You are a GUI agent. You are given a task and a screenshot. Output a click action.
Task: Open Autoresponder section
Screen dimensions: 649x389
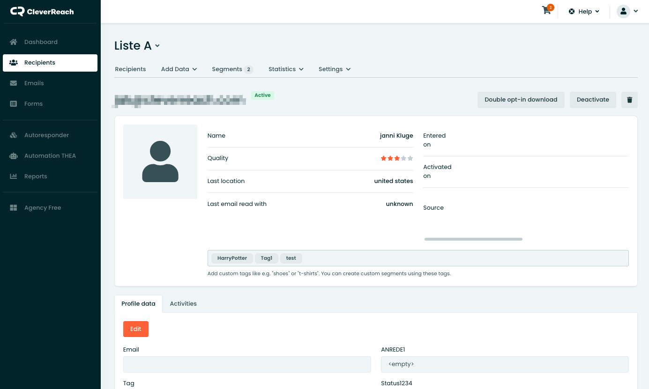(x=46, y=135)
